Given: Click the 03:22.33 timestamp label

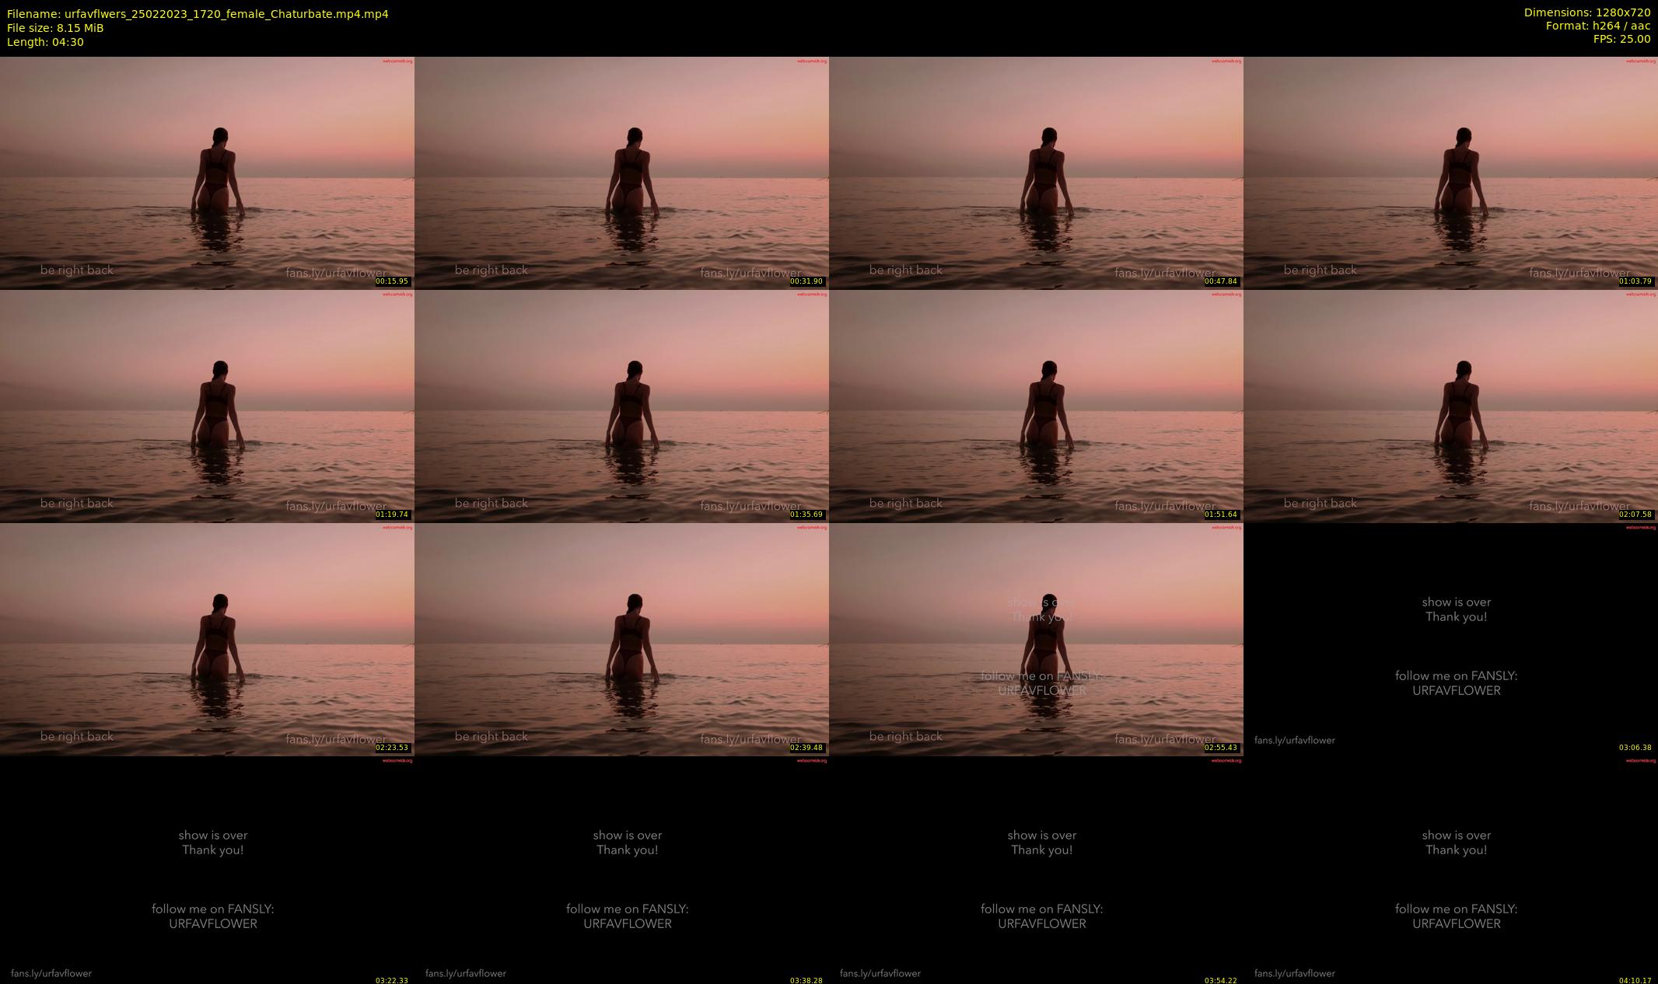Looking at the screenshot, I should (392, 980).
